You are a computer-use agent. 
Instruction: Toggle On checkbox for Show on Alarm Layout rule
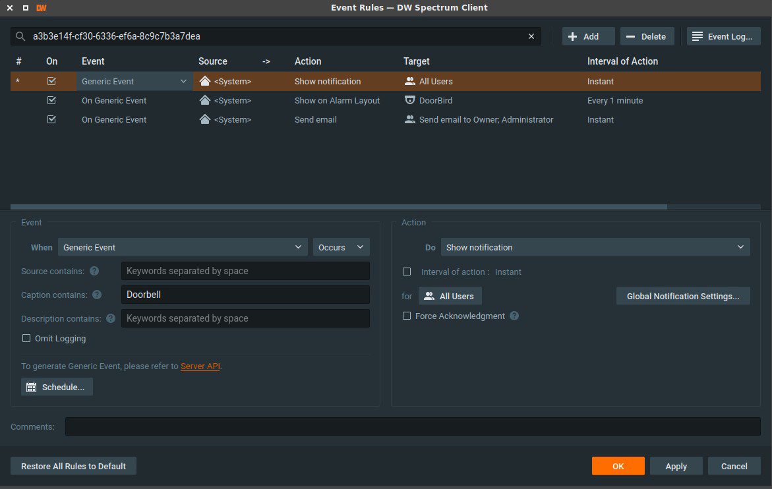point(51,100)
